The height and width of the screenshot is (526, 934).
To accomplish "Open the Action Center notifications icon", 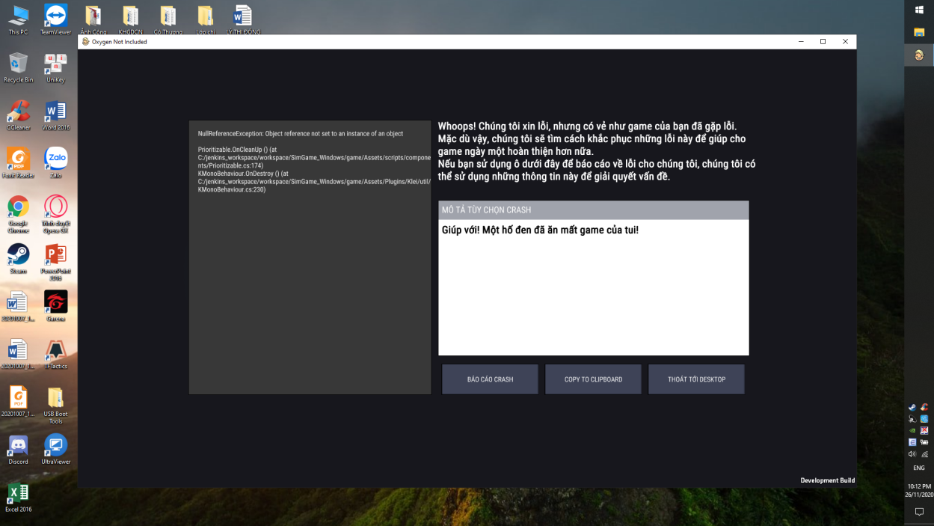I will pos(919,513).
